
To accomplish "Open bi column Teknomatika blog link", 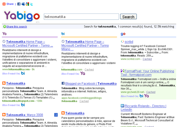I will point(75,113).
